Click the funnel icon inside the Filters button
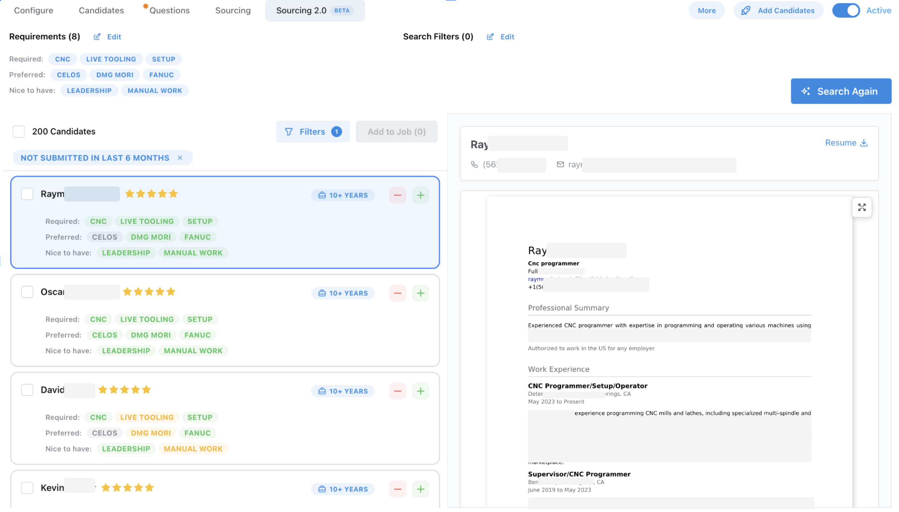The image size is (899, 512). 289,131
